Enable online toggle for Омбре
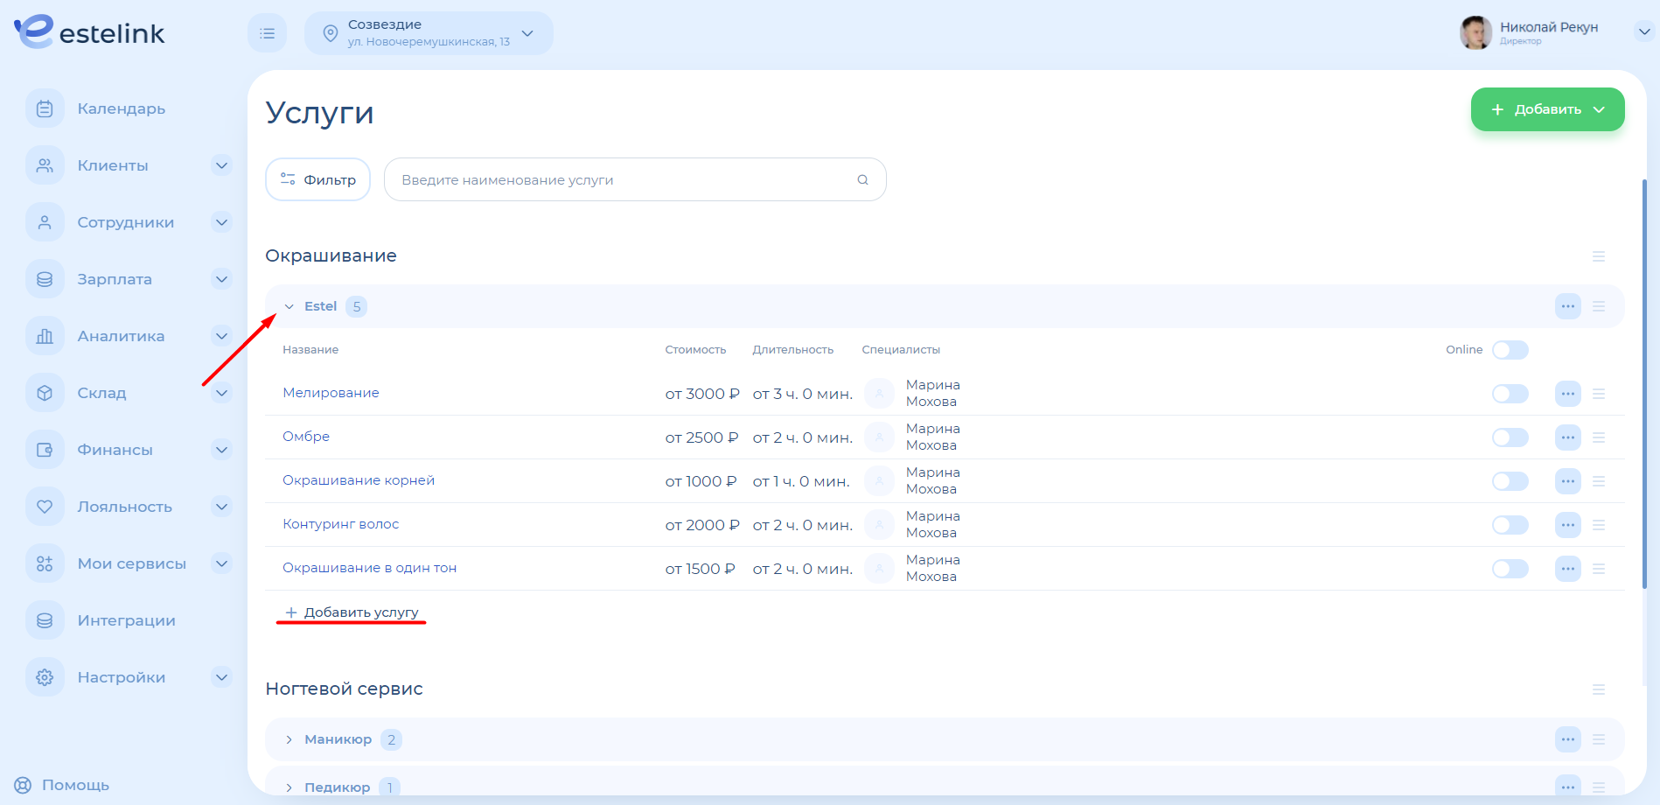The image size is (1660, 805). point(1510,437)
